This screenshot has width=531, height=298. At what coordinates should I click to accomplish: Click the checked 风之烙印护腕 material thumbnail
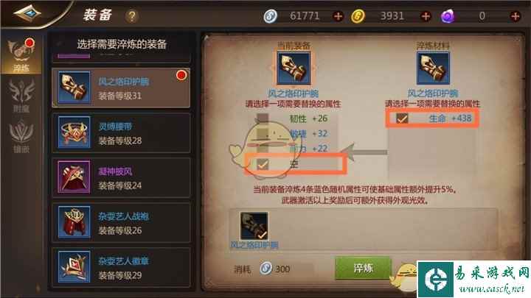pos(254,226)
